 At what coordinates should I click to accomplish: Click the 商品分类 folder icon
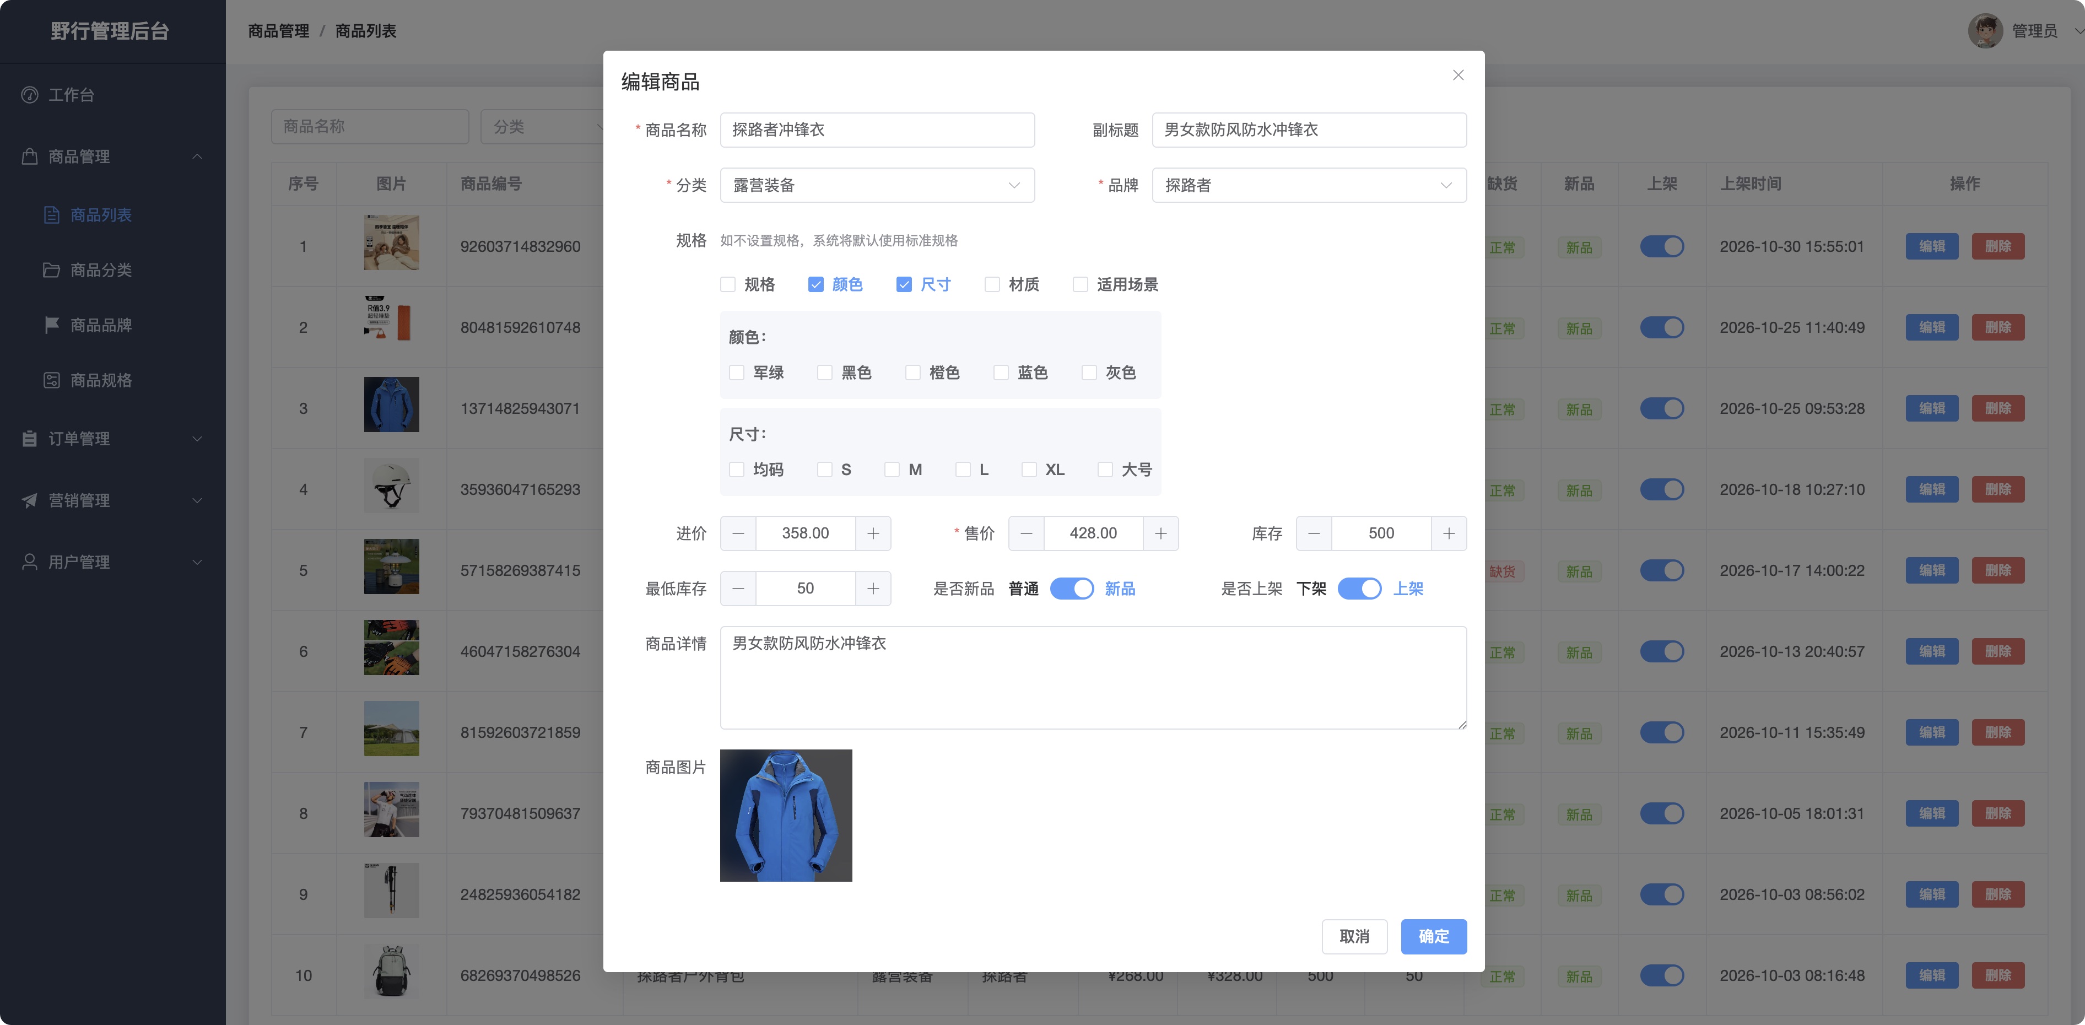[x=52, y=269]
